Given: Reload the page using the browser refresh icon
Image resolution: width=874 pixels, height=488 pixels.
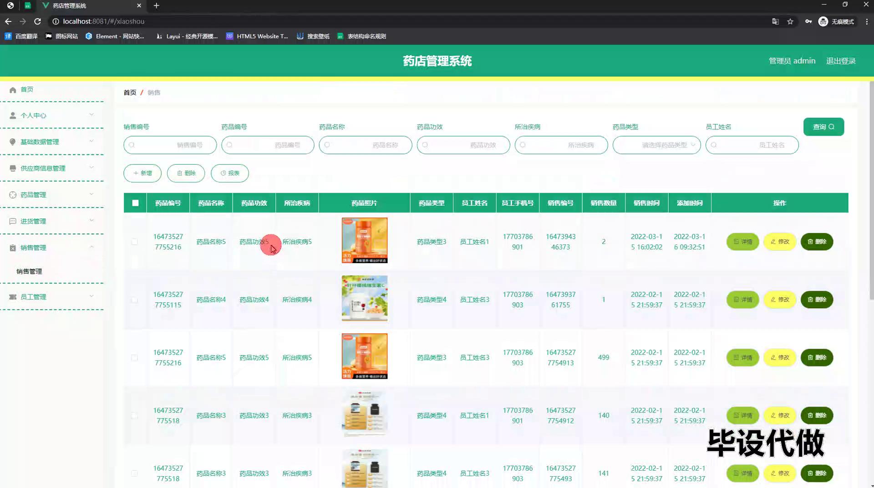Looking at the screenshot, I should pyautogui.click(x=38, y=21).
